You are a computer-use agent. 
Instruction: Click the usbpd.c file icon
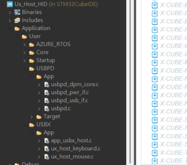click(46, 108)
